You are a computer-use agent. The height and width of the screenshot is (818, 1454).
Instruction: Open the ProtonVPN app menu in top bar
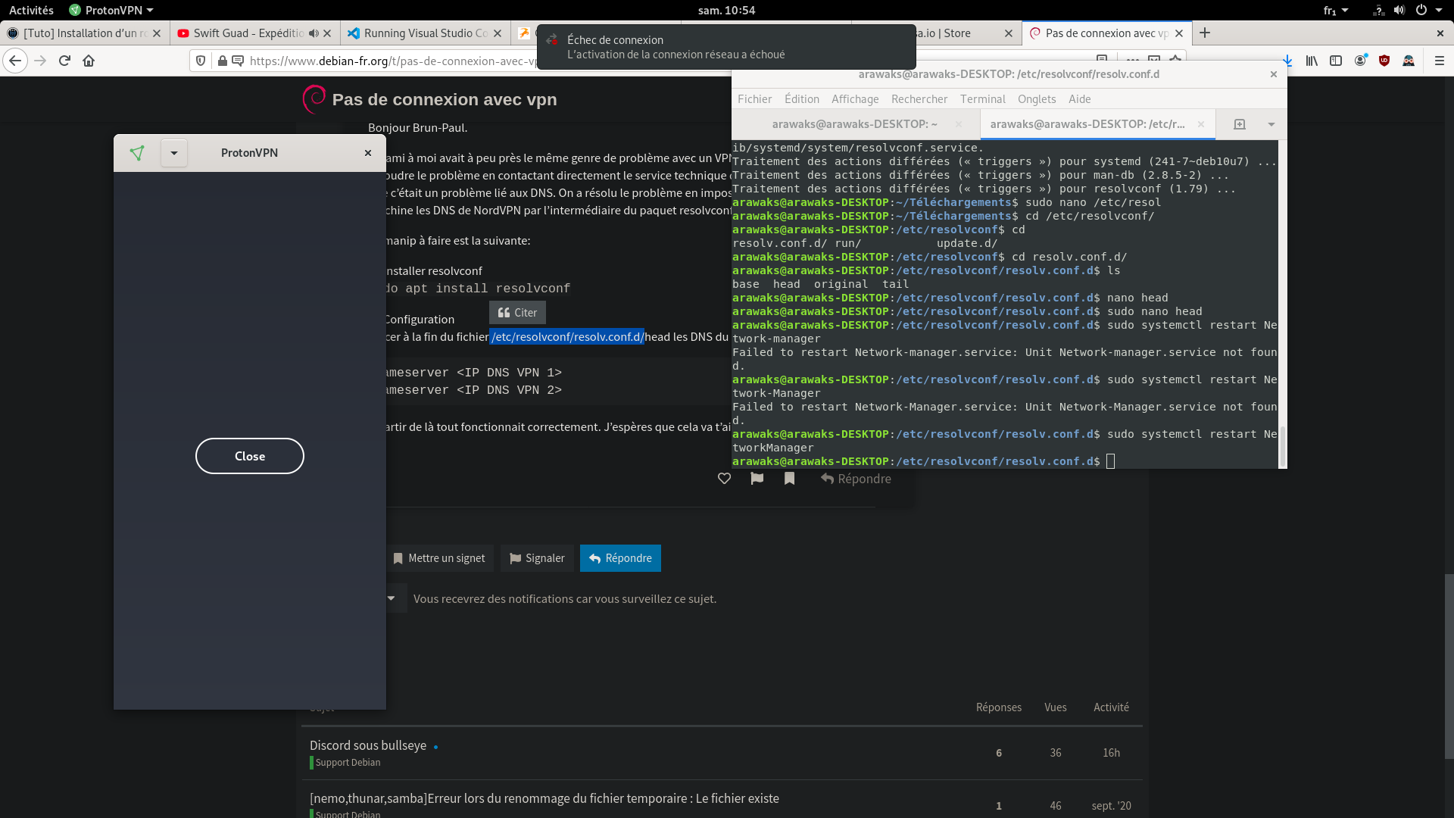coord(111,10)
